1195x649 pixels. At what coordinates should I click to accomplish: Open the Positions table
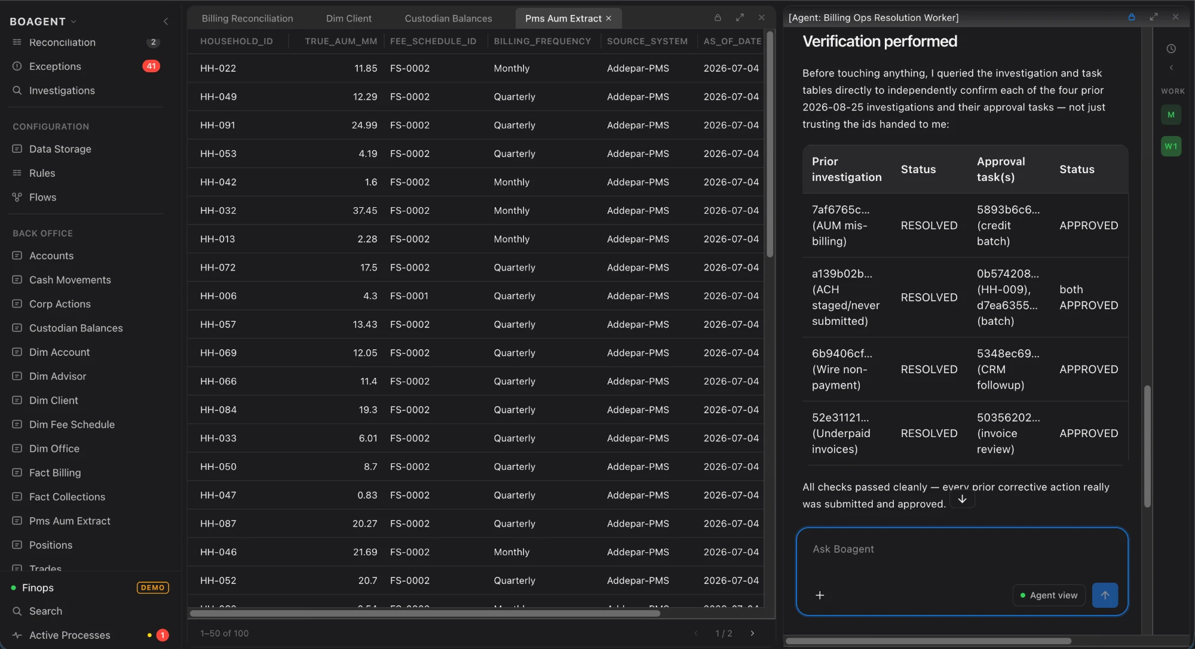pos(51,545)
